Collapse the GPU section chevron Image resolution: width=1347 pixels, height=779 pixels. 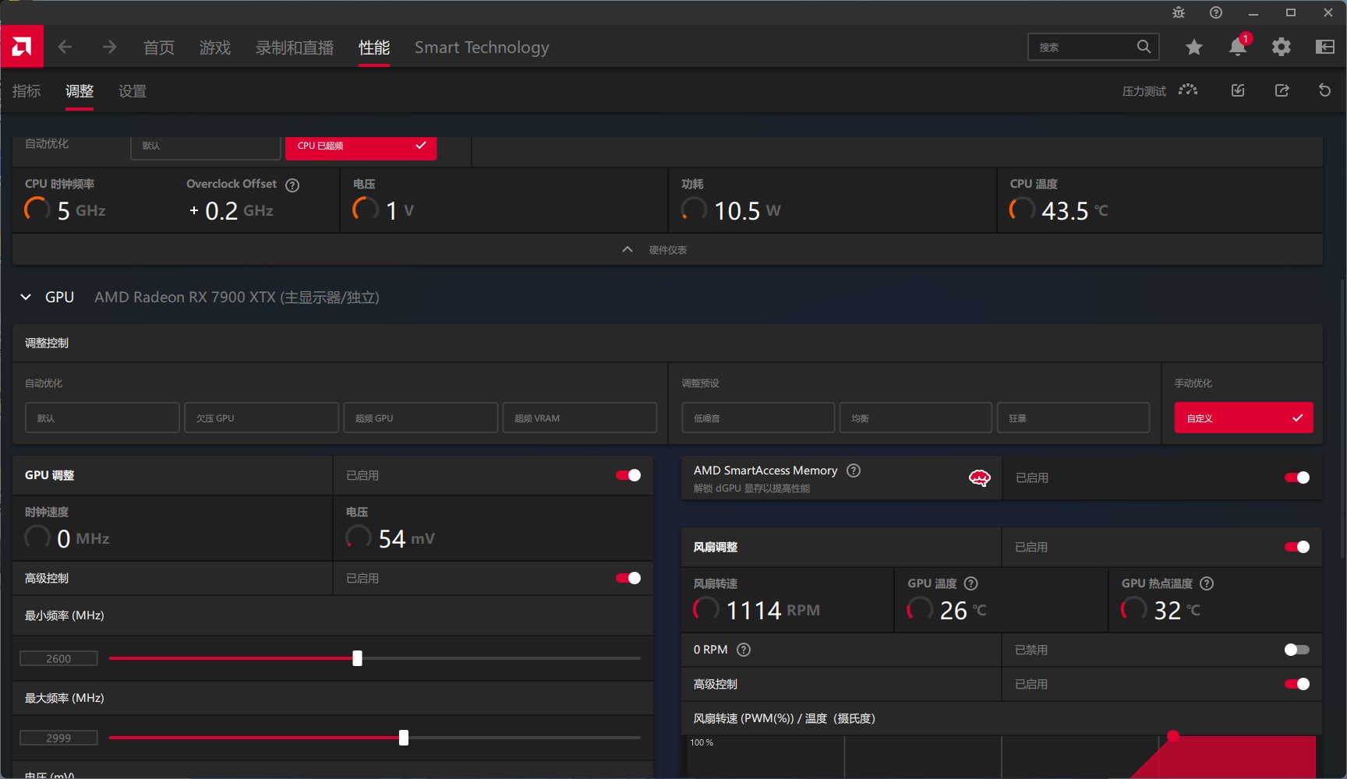pyautogui.click(x=26, y=297)
